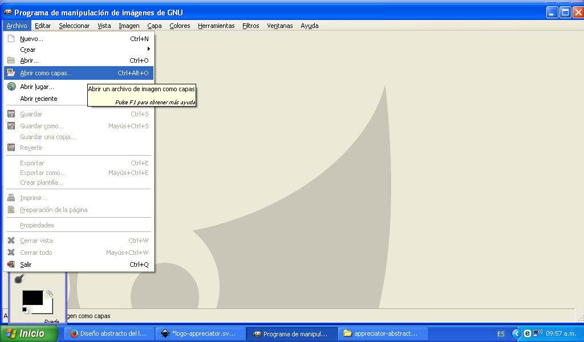Click the ES language indicator
The height and width of the screenshot is (342, 584).
[501, 334]
